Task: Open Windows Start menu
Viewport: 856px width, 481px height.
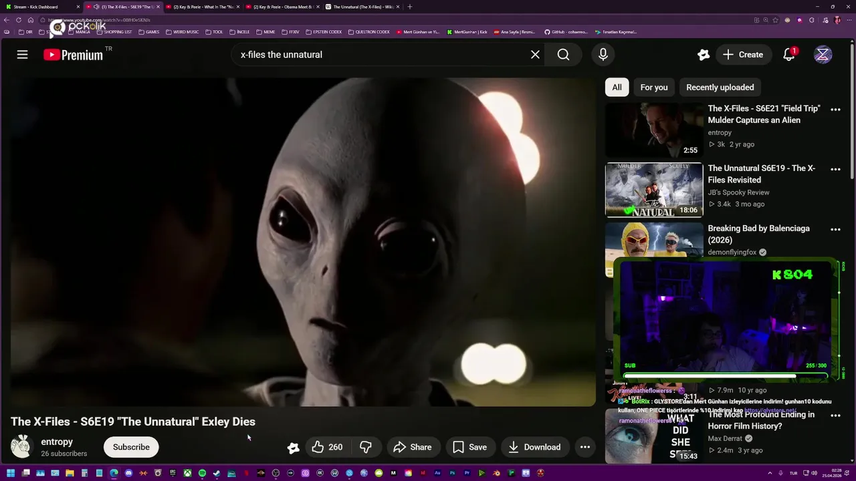Action: [11, 473]
